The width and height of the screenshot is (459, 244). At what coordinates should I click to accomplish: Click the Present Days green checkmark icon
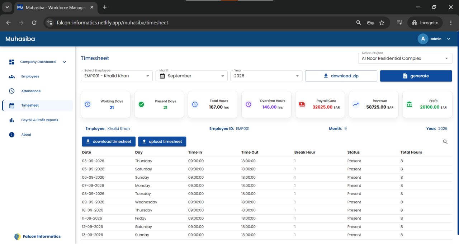click(141, 104)
